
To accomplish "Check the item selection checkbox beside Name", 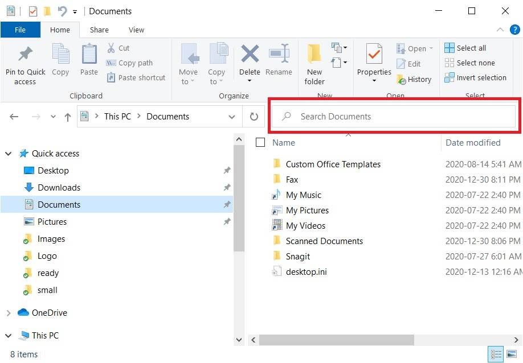I will (x=260, y=143).
